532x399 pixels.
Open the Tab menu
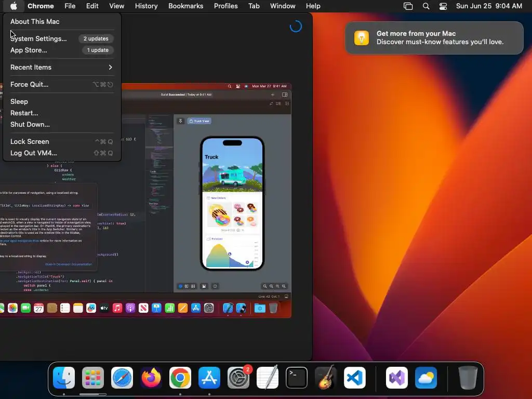click(x=254, y=6)
